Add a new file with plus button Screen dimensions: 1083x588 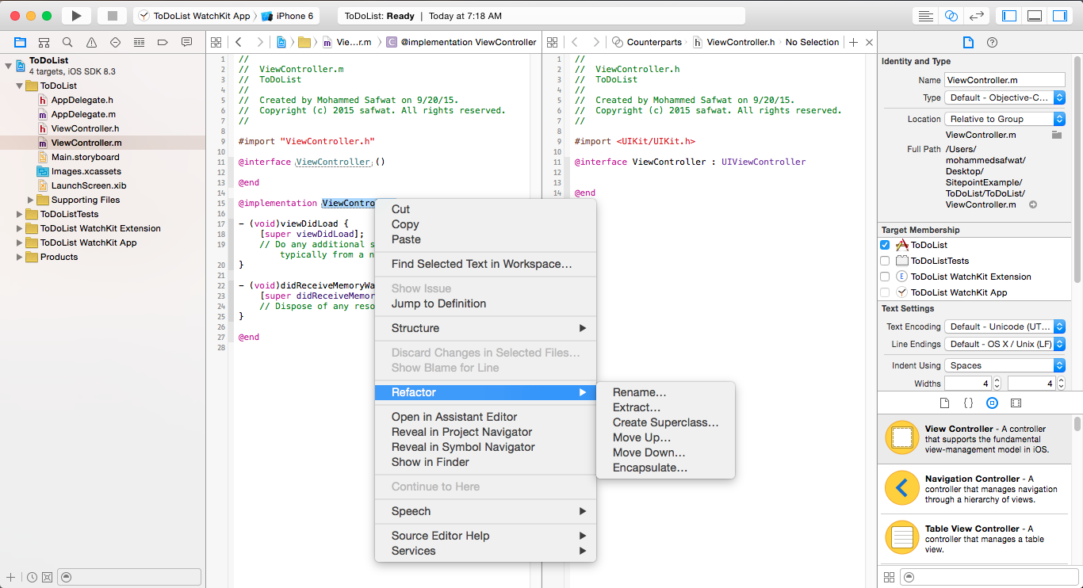click(10, 577)
